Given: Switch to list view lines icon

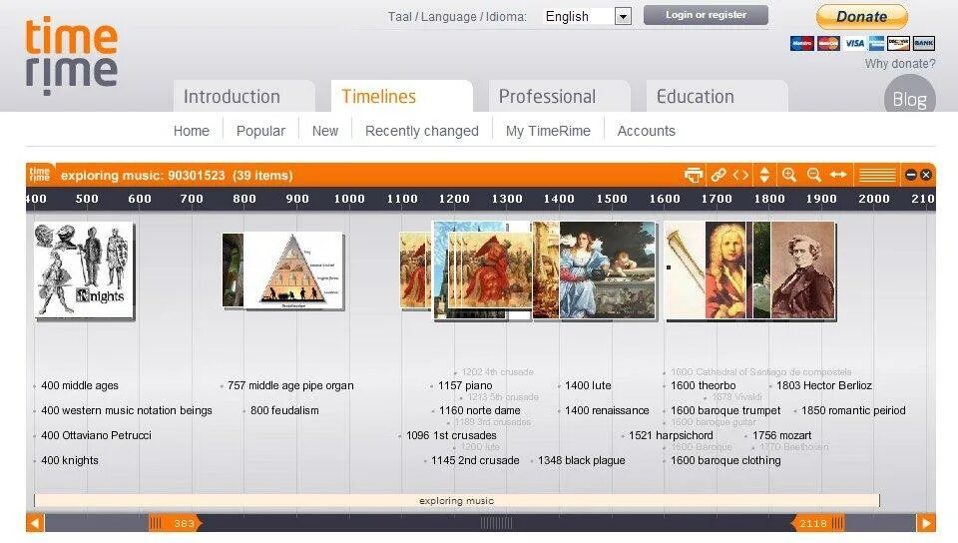Looking at the screenshot, I should click(877, 176).
